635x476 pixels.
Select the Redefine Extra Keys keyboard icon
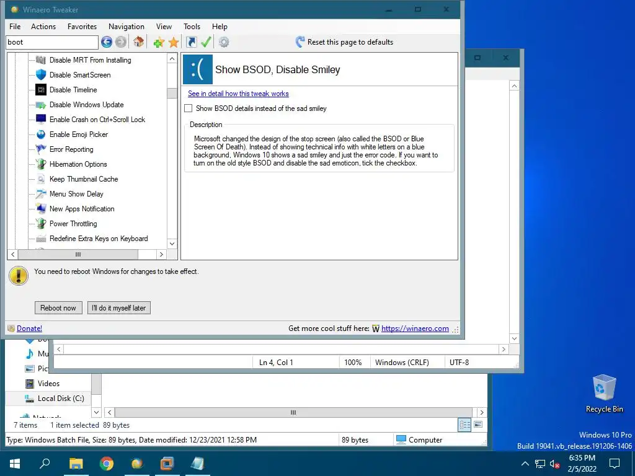pos(41,239)
